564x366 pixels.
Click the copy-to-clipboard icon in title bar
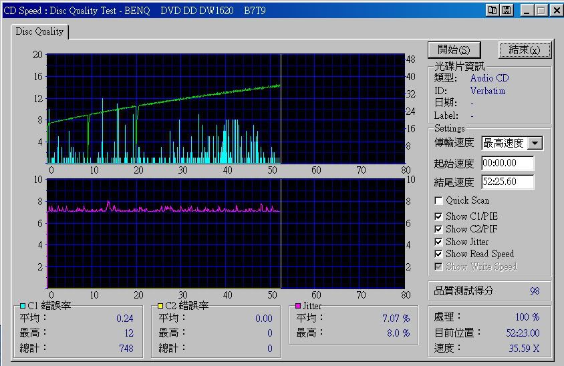click(x=492, y=10)
